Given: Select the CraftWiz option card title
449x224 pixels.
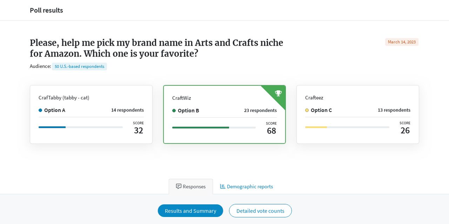Looking at the screenshot, I should 182,98.
